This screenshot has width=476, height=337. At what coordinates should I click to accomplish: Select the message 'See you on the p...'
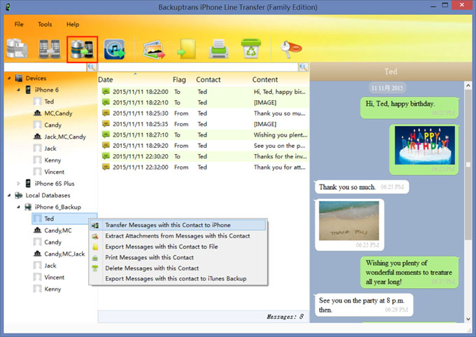(x=205, y=146)
